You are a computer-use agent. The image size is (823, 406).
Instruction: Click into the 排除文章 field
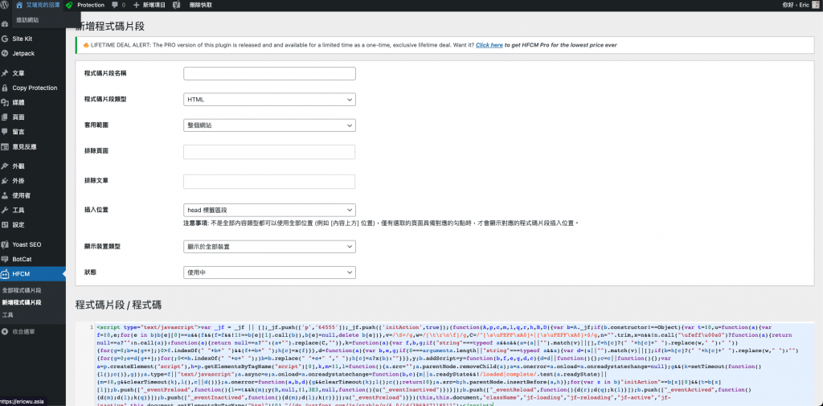pyautogui.click(x=269, y=182)
